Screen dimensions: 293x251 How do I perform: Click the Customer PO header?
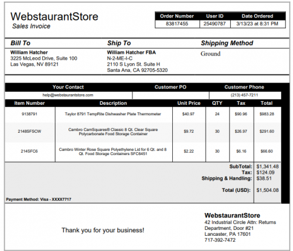(x=171, y=87)
